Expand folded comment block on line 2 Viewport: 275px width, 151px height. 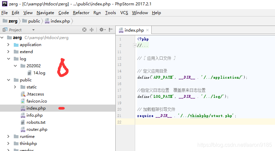click(135, 45)
